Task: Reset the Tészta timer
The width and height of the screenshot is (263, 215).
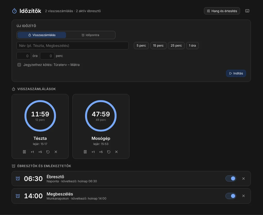Action: click(48, 152)
